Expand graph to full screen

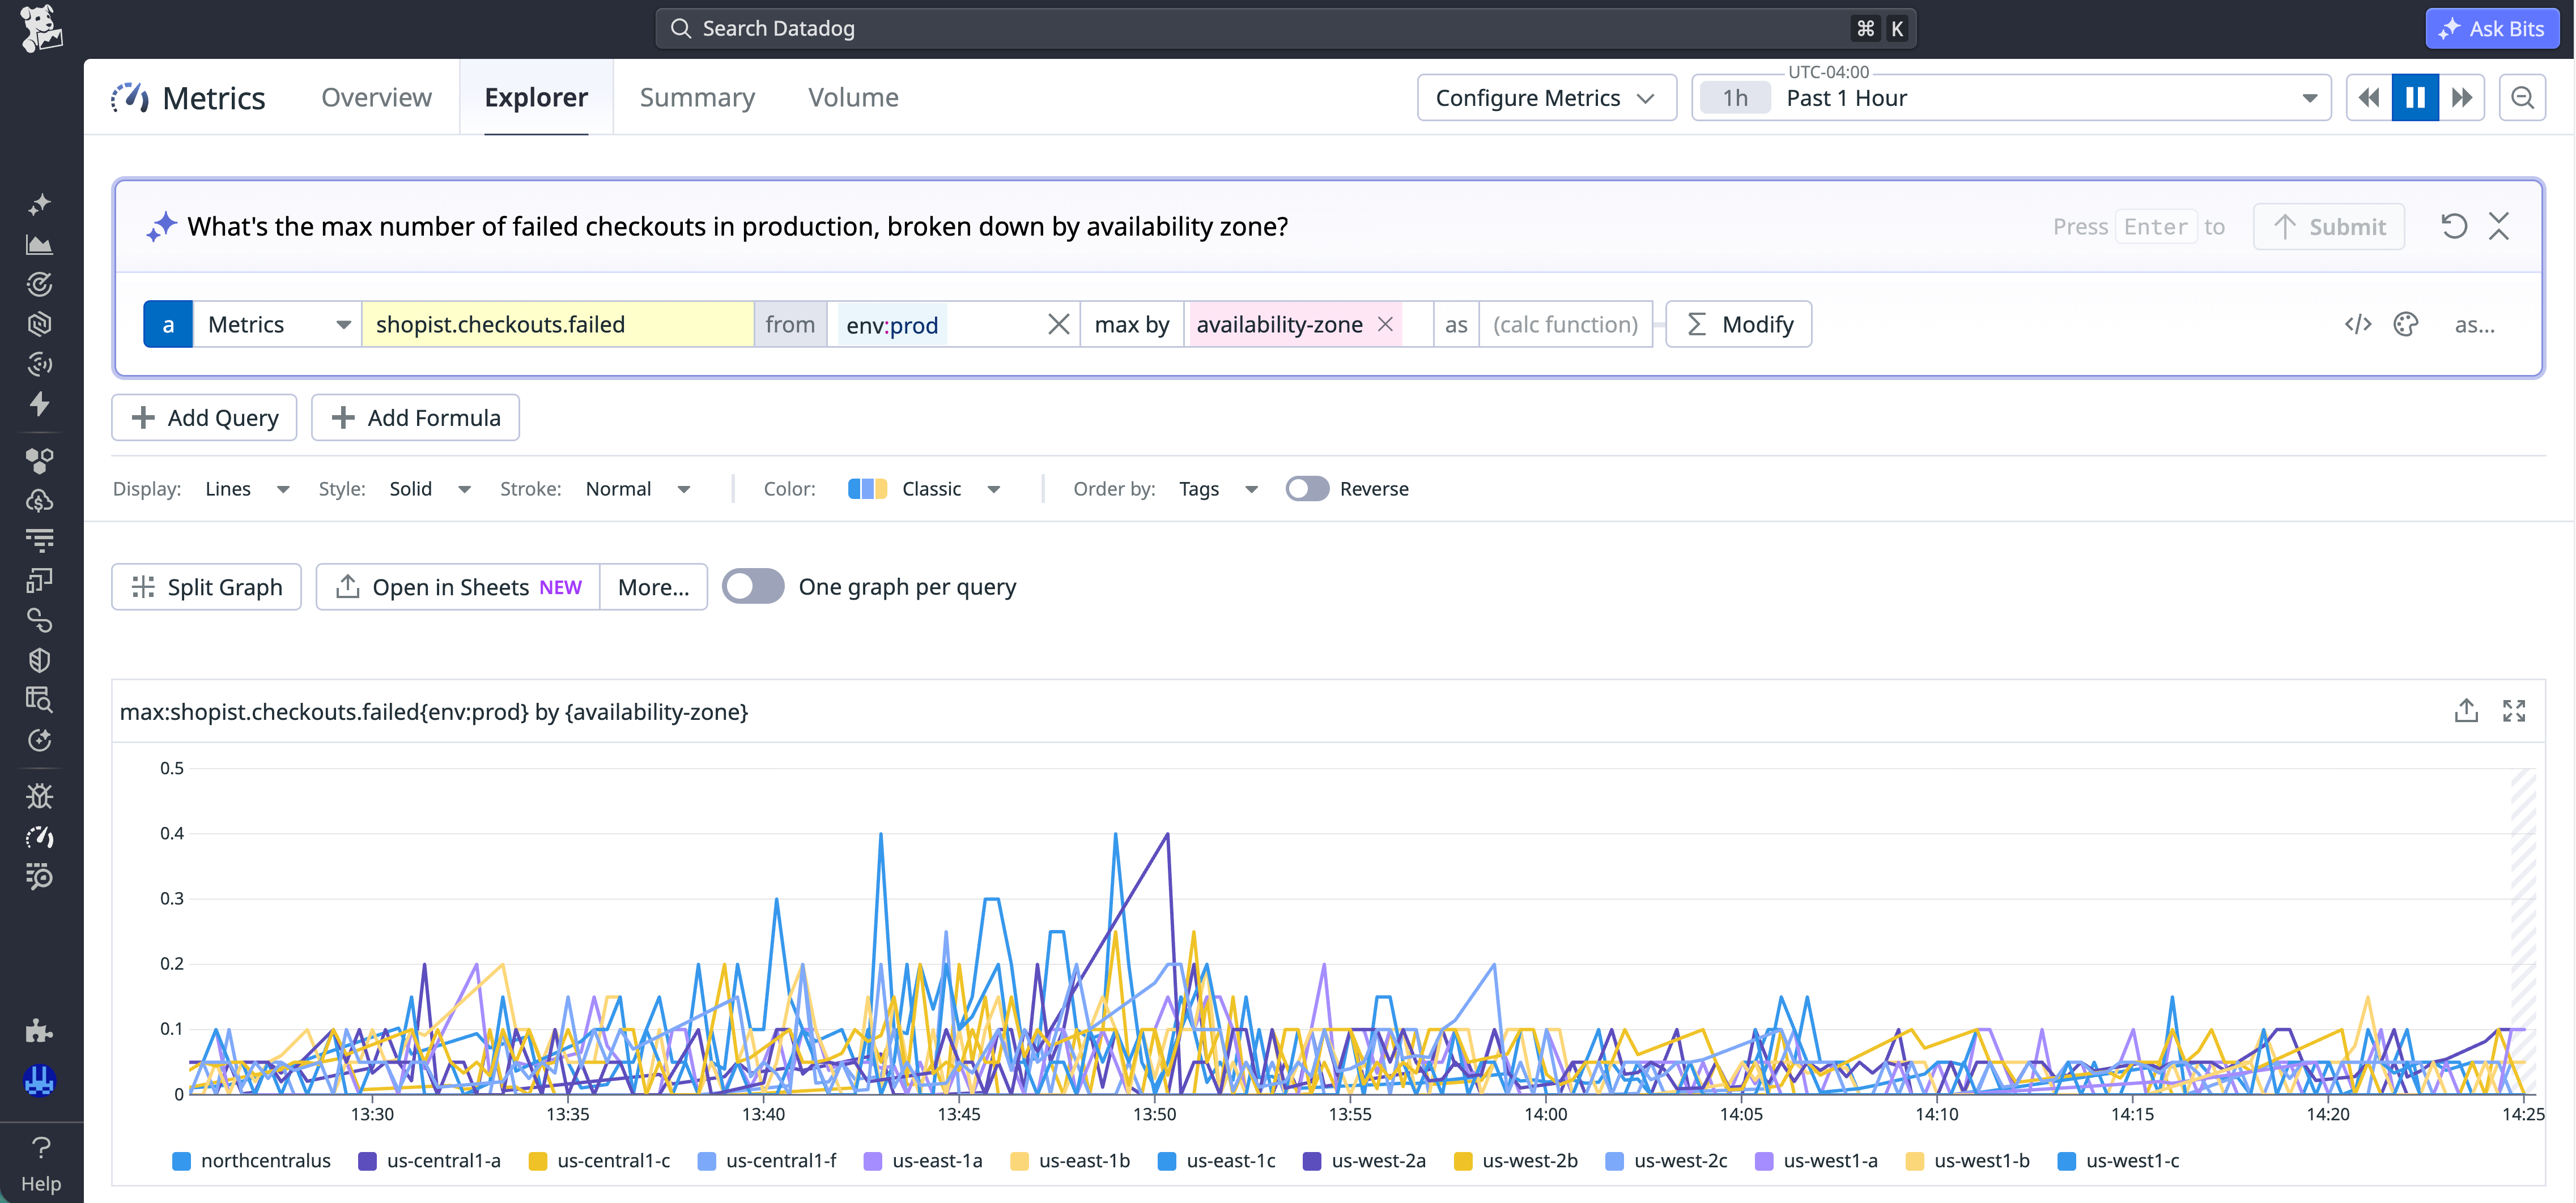2514,710
